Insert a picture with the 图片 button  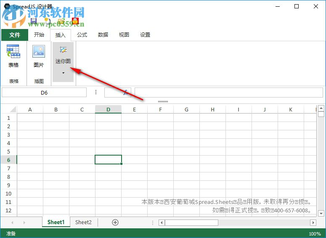[39, 56]
